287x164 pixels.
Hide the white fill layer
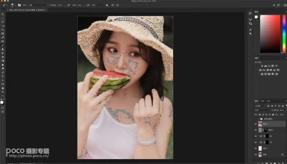[x=256, y=148]
